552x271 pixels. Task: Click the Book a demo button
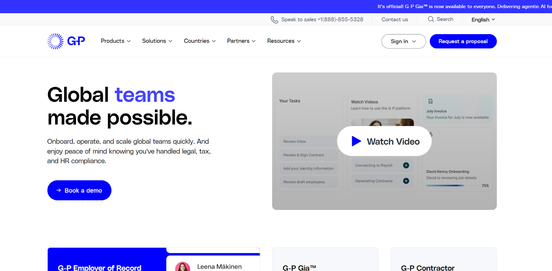point(79,190)
